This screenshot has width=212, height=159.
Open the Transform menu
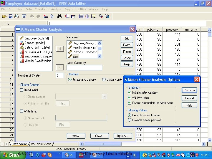(x=42, y=9)
